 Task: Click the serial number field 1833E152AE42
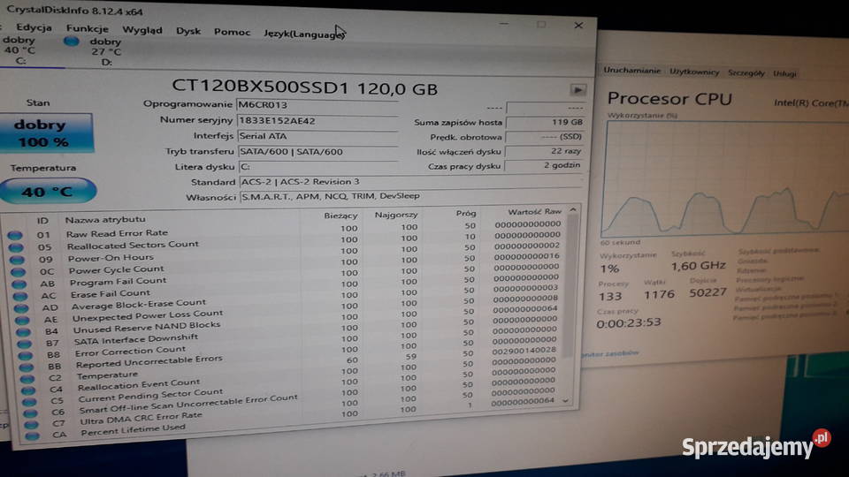point(317,121)
